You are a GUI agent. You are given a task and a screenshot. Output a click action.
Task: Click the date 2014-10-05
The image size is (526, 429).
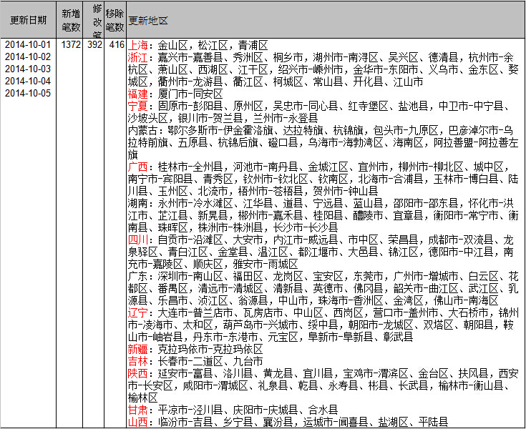tap(28, 93)
